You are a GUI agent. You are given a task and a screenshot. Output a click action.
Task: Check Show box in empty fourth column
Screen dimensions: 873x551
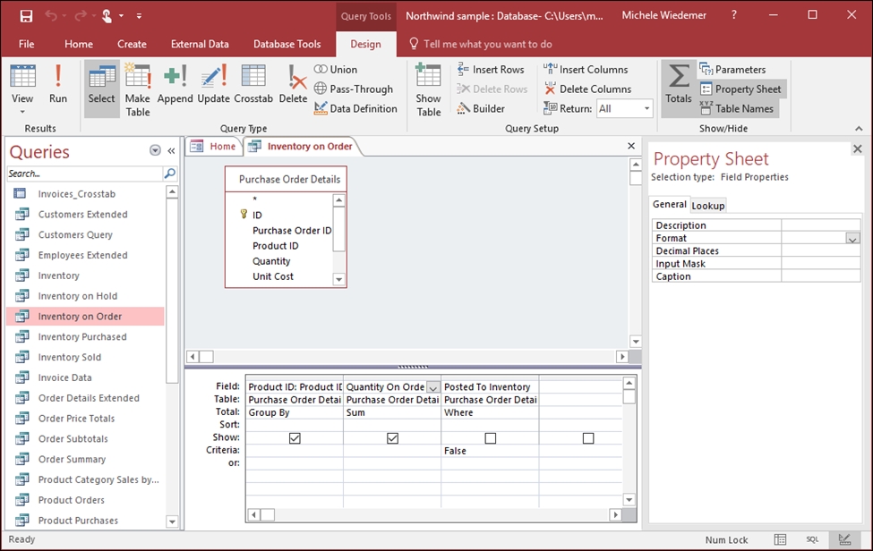pyautogui.click(x=588, y=438)
